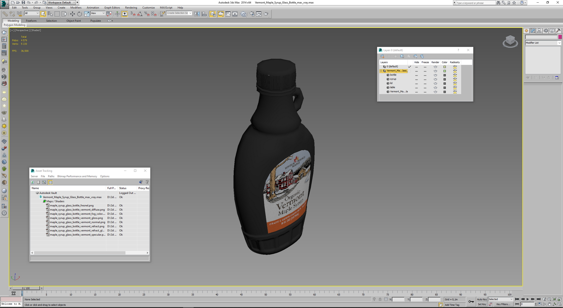The width and height of the screenshot is (563, 308).
Task: Open the Workspace: Default dropdown
Action: [x=61, y=3]
